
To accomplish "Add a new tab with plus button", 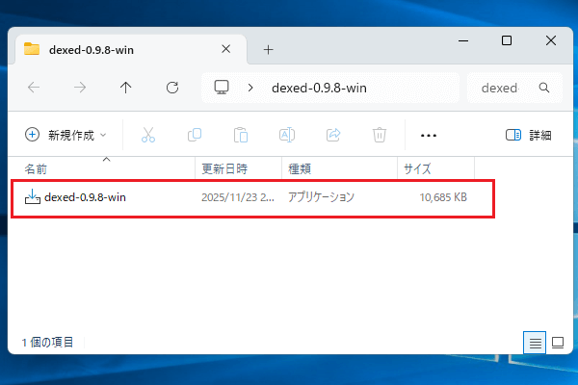I will point(269,49).
